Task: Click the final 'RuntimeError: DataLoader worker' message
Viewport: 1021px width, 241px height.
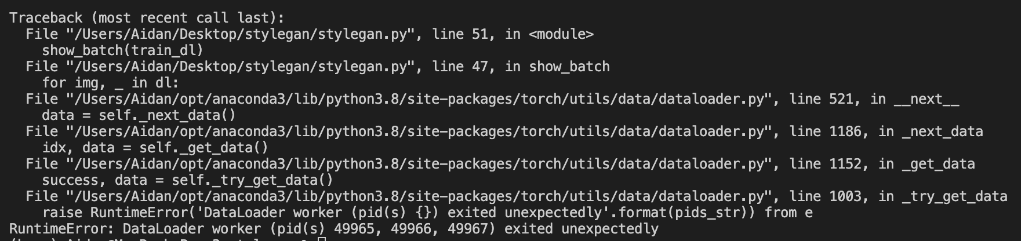Action: click(x=333, y=229)
